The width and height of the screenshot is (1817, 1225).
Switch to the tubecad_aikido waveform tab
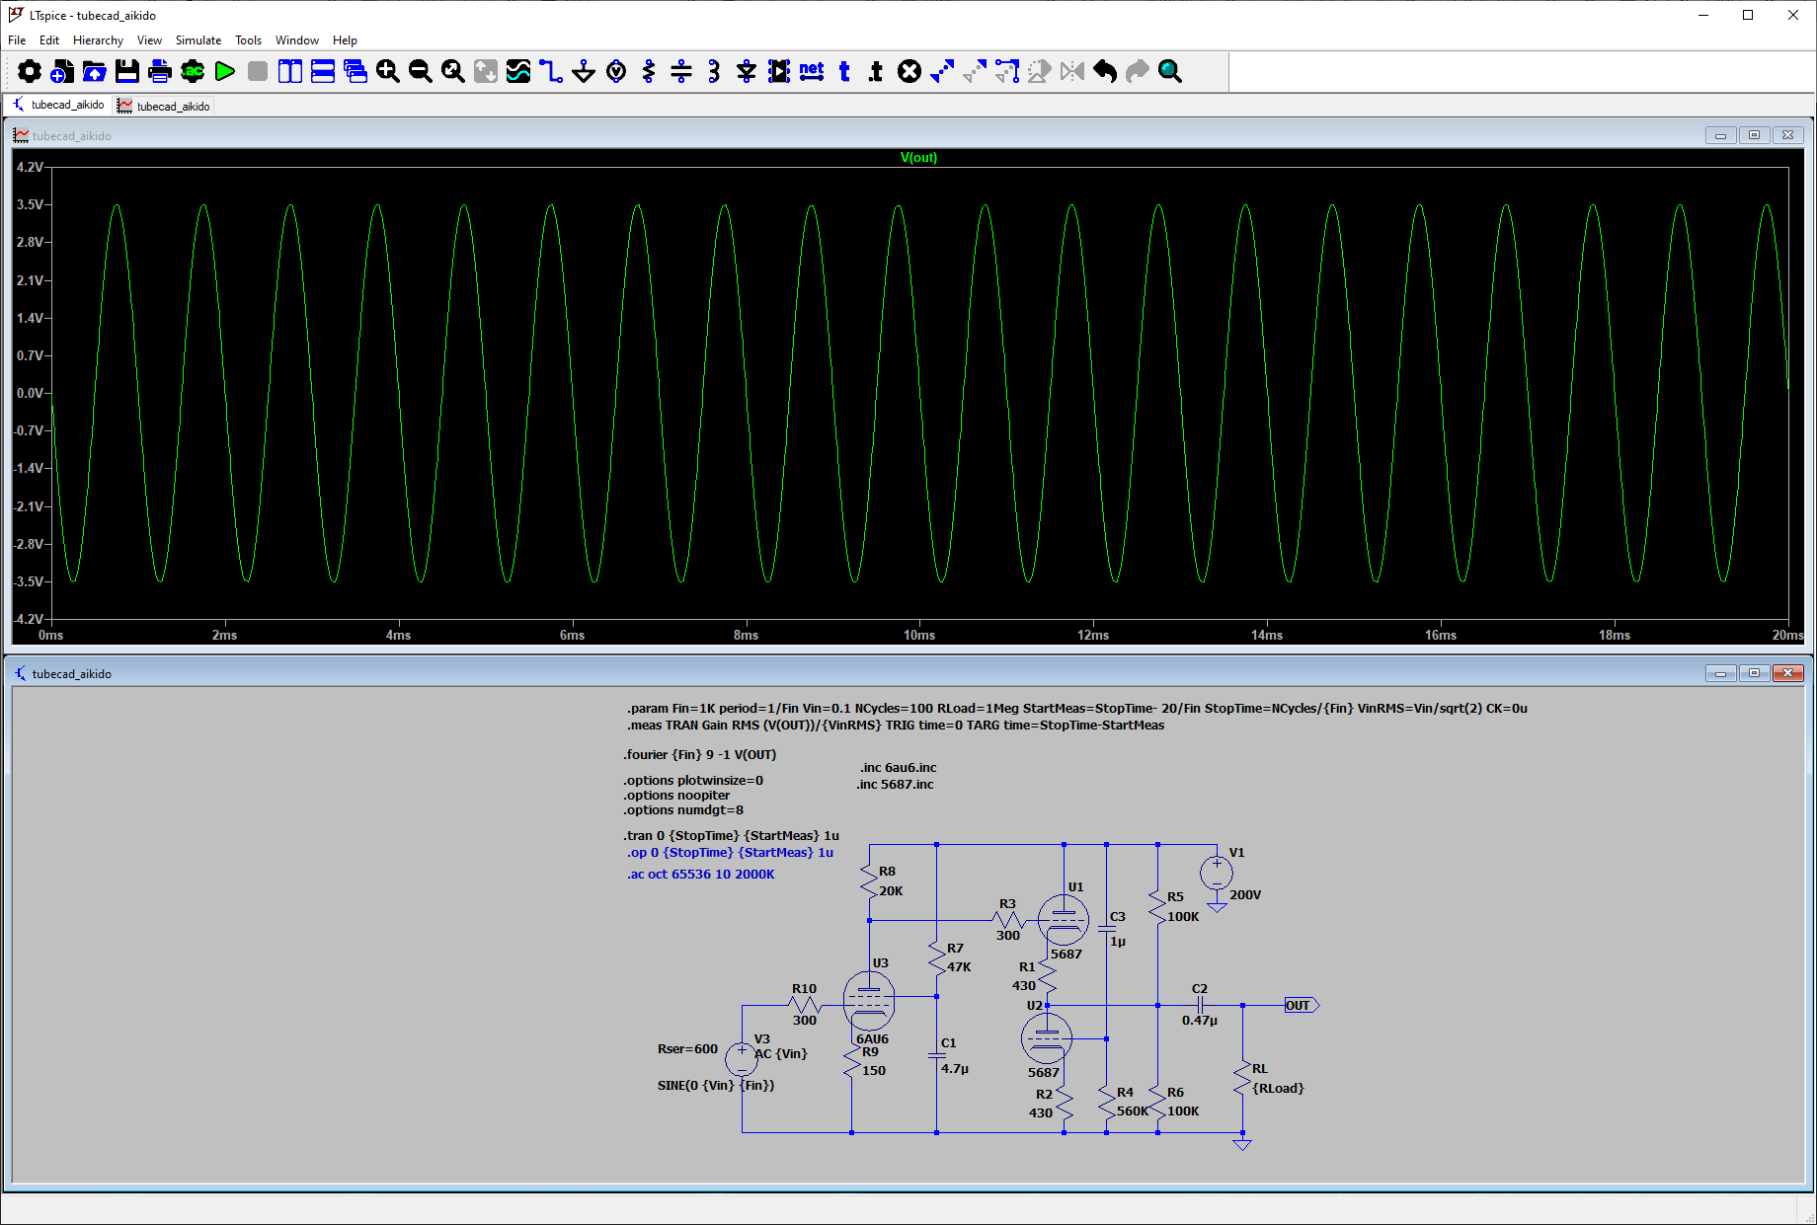(x=163, y=106)
